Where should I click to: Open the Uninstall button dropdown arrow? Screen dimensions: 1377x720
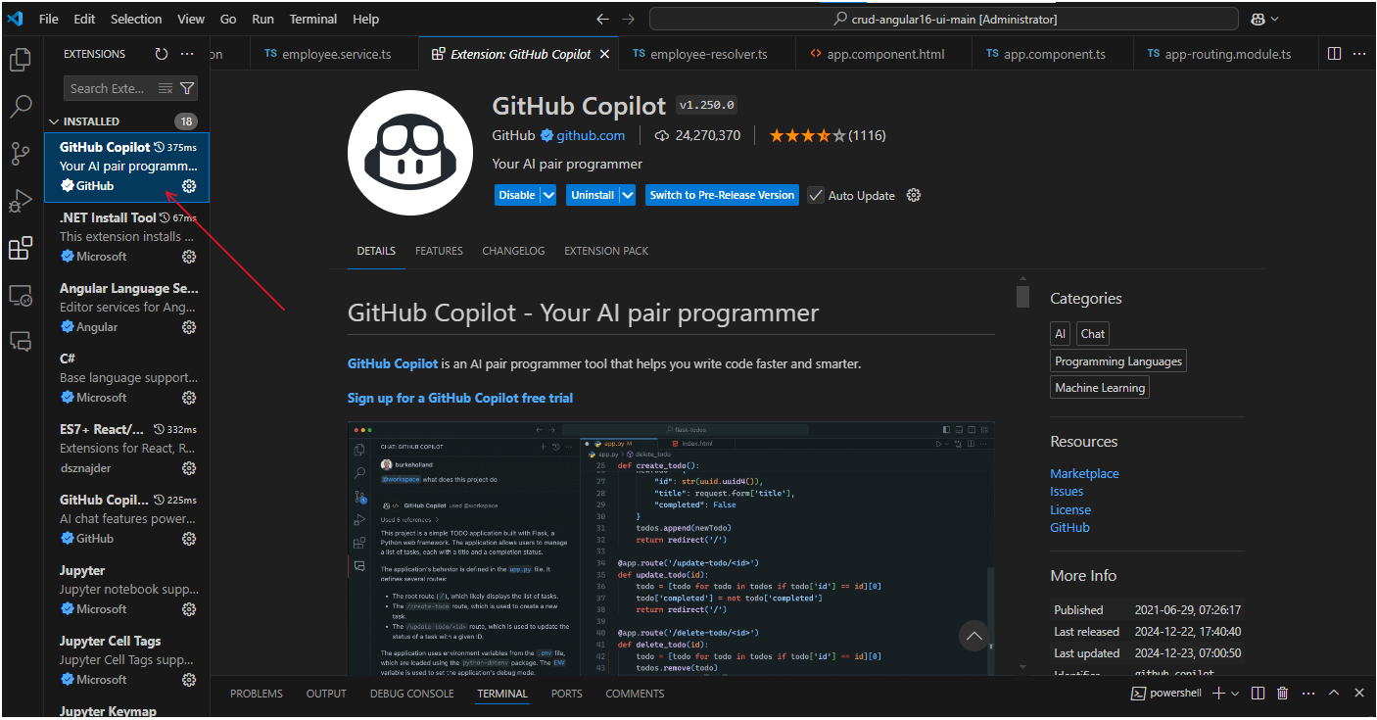click(627, 195)
